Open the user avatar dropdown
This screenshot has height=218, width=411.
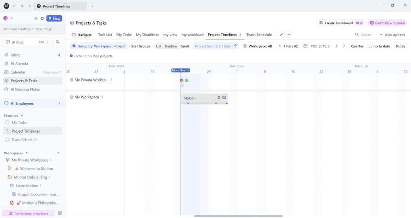point(8,19)
